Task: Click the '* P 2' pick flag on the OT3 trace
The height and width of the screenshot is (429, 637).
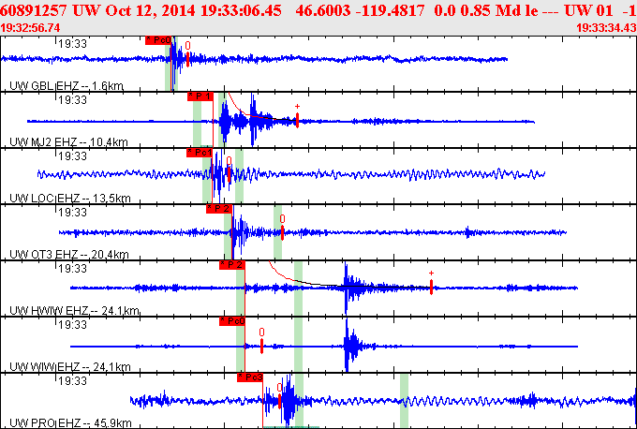Action: [219, 209]
